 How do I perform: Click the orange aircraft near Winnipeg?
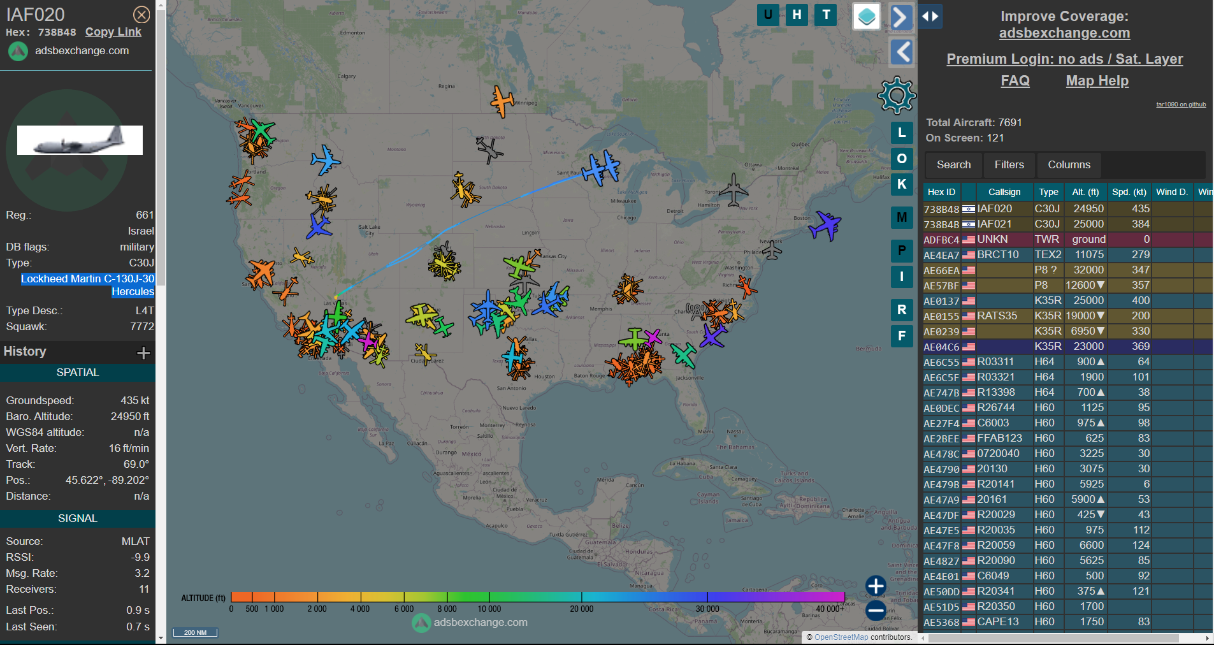coord(502,101)
